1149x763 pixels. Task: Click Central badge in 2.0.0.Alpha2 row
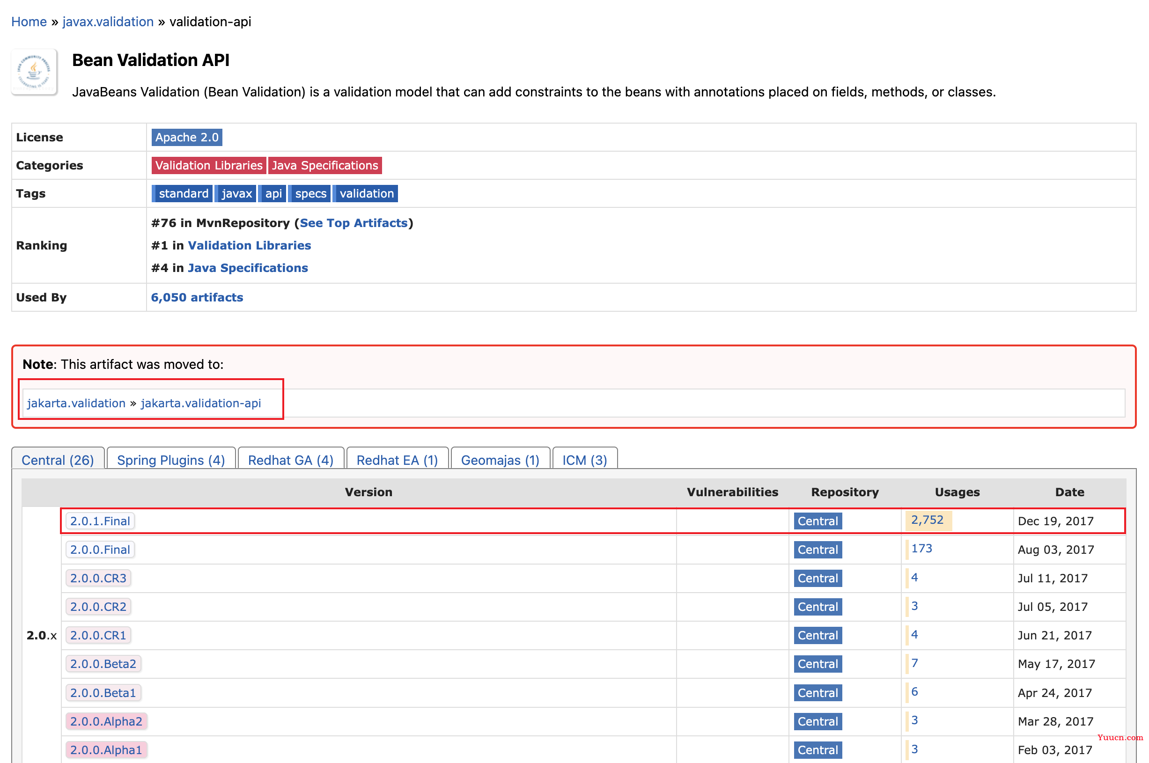click(818, 722)
